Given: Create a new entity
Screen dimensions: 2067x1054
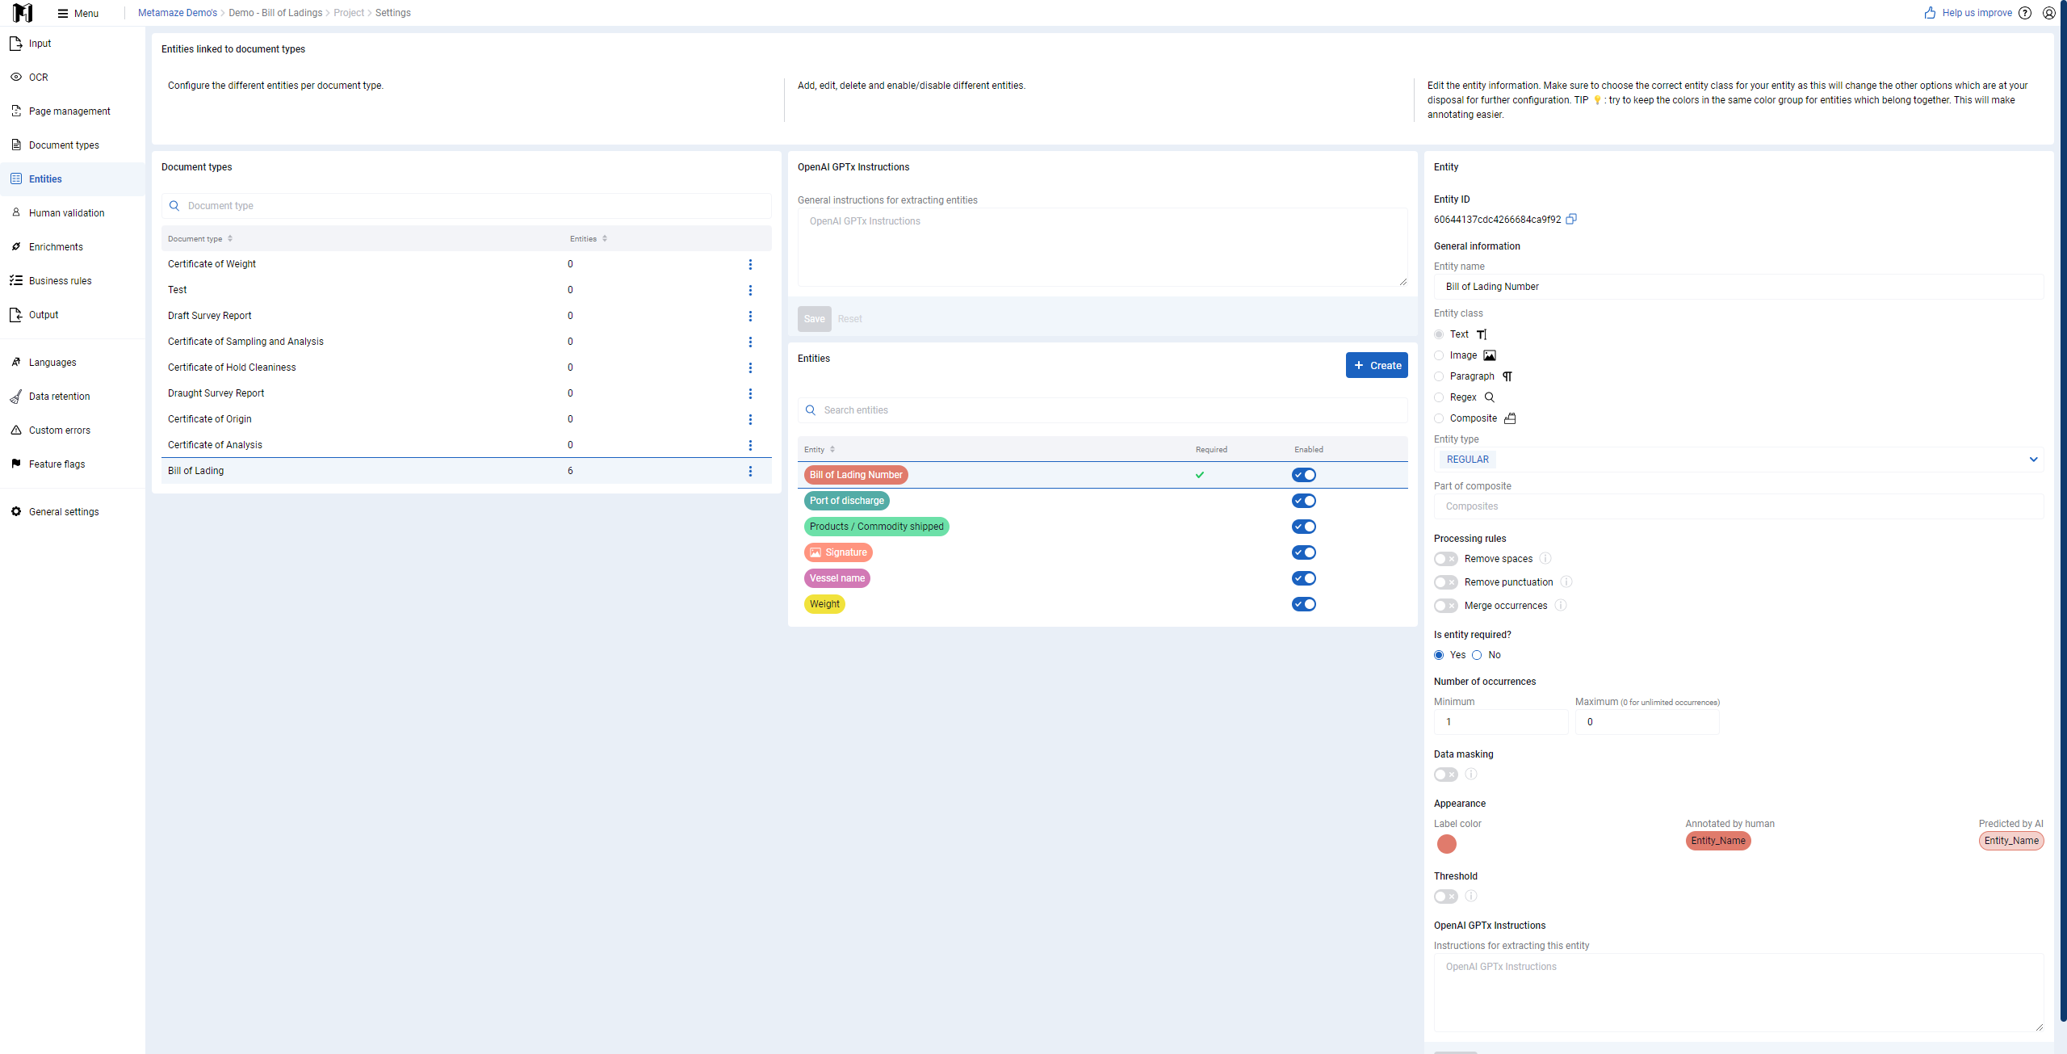Looking at the screenshot, I should pos(1377,365).
